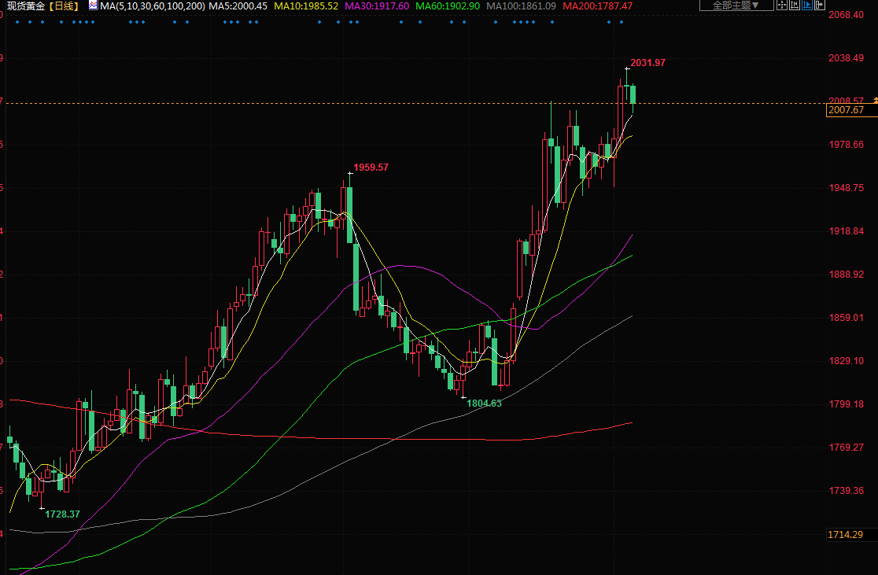Click the MA60:1902.90 legend label
The height and width of the screenshot is (575, 878).
(448, 6)
